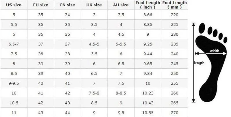Click the '270' mm cell in last row
The height and width of the screenshot is (117, 231).
click(175, 113)
